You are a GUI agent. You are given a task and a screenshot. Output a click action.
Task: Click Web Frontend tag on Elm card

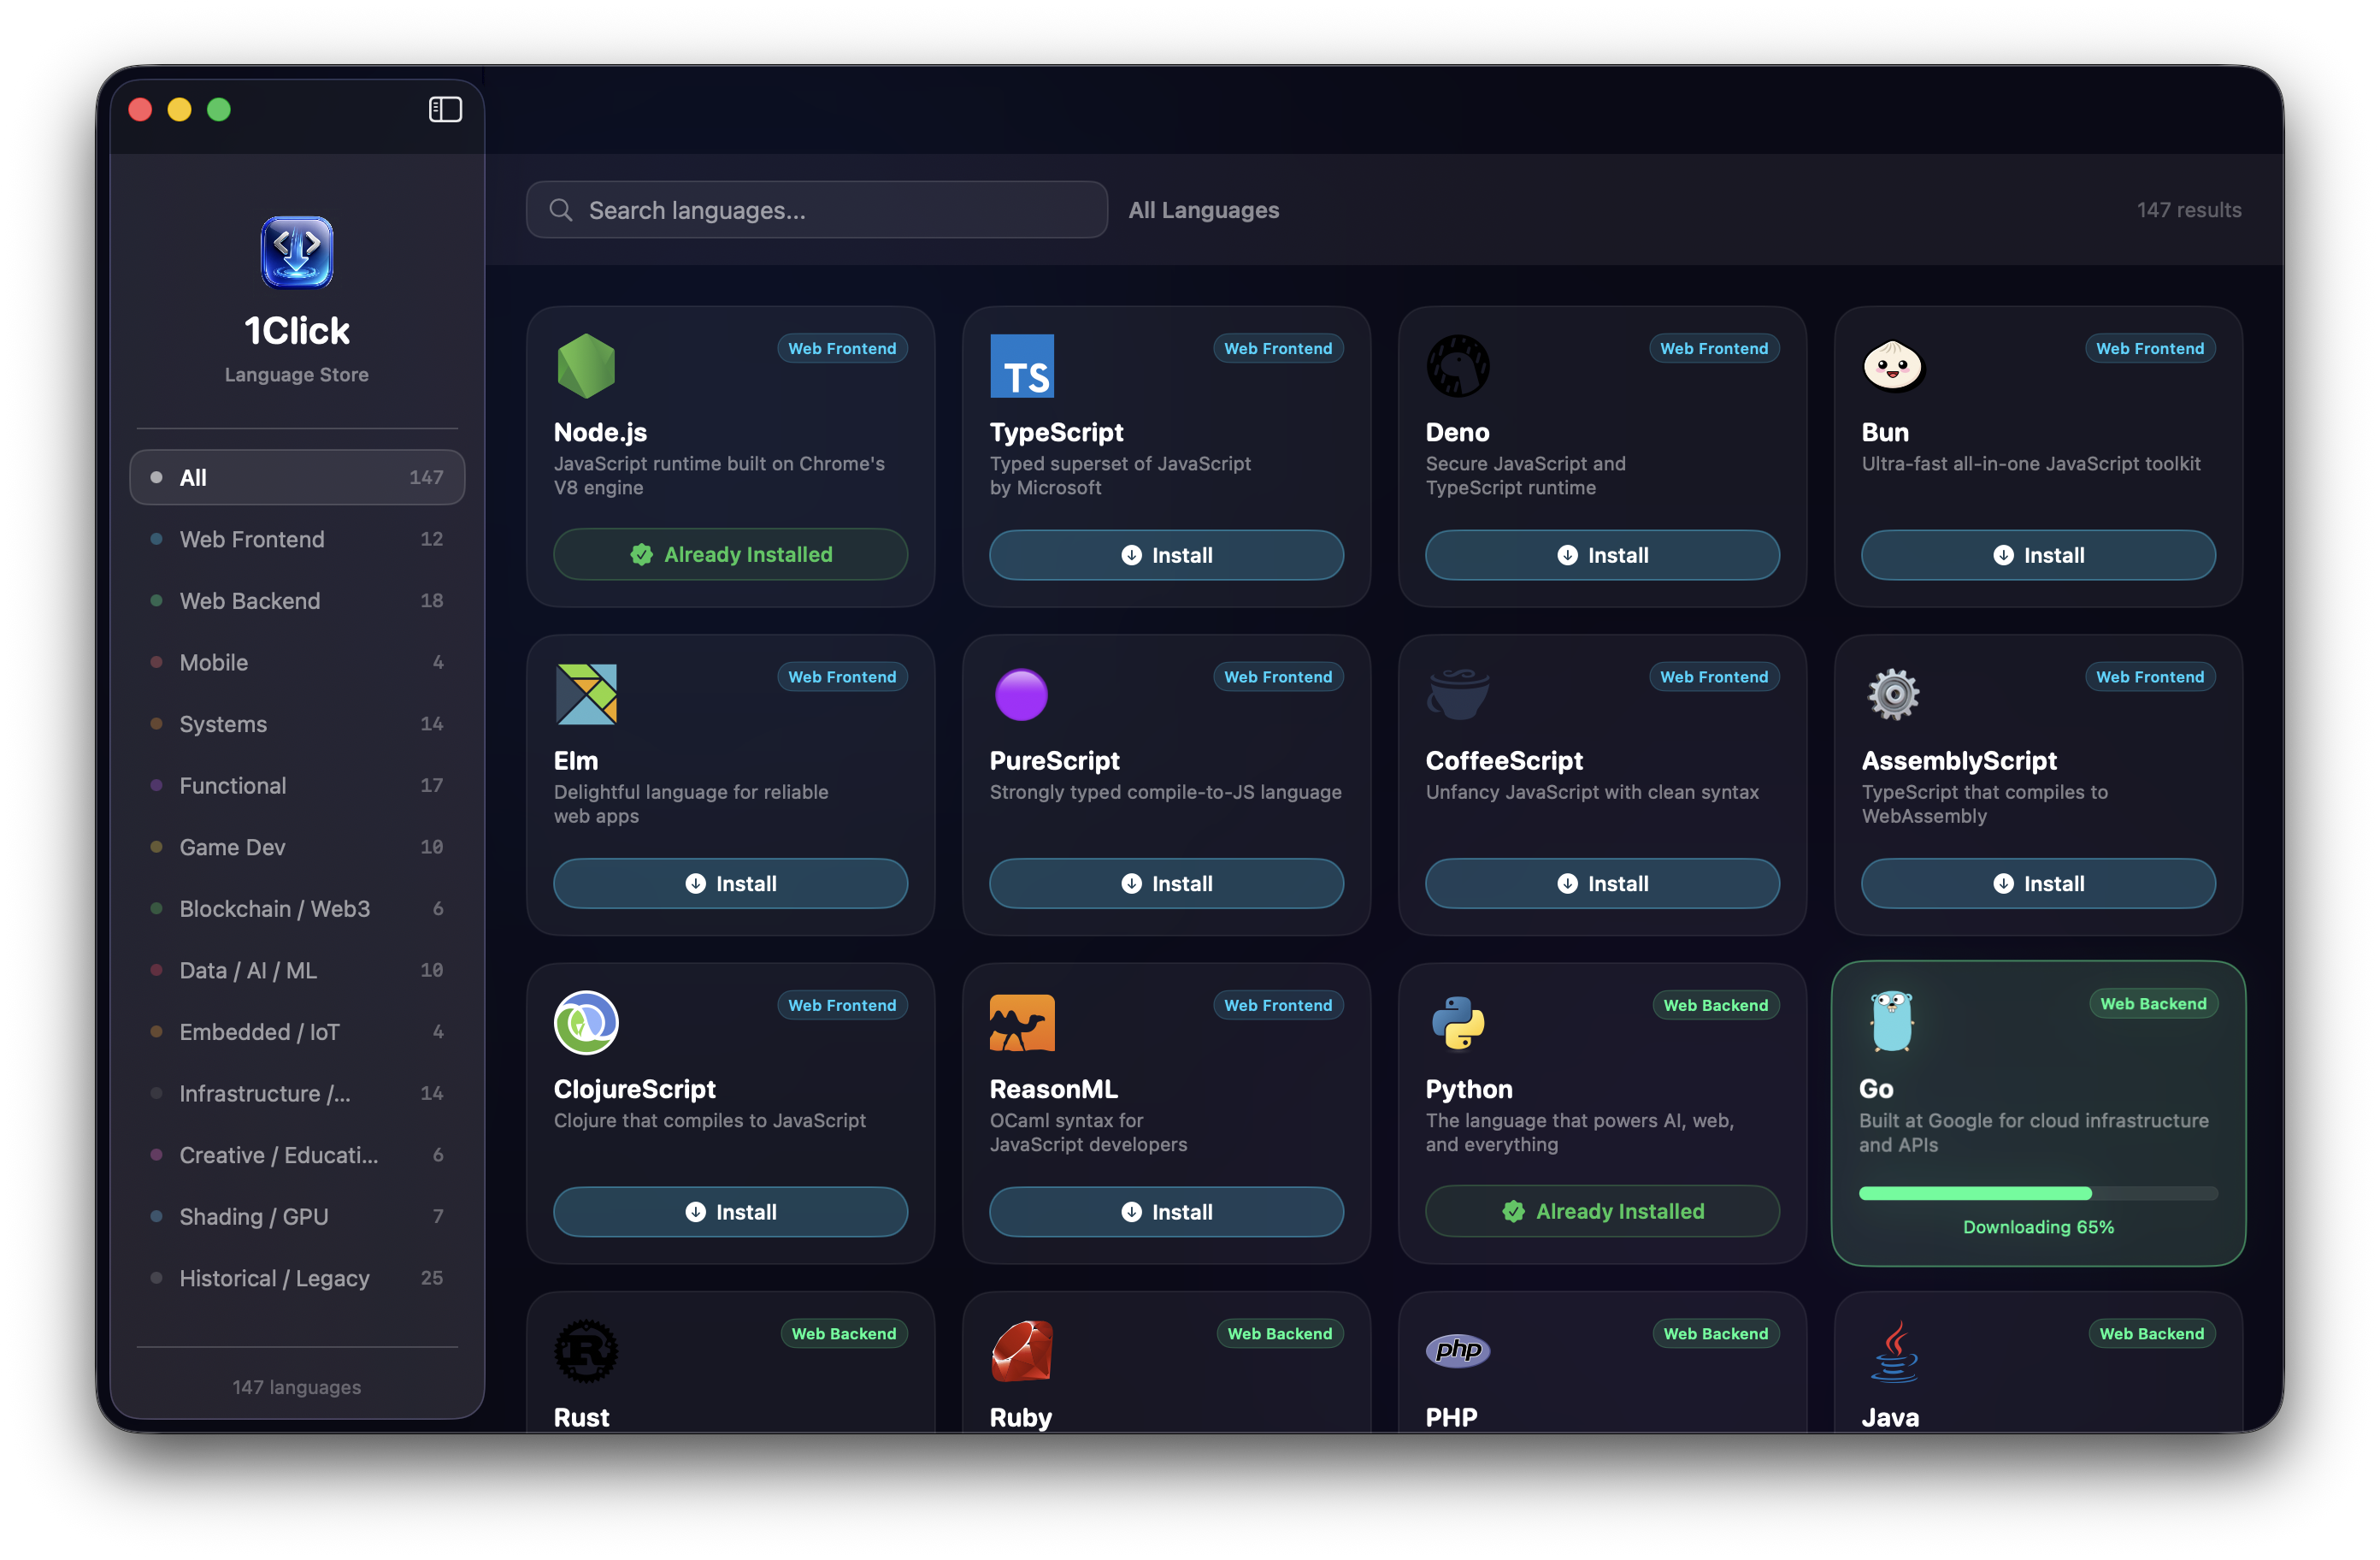click(842, 677)
